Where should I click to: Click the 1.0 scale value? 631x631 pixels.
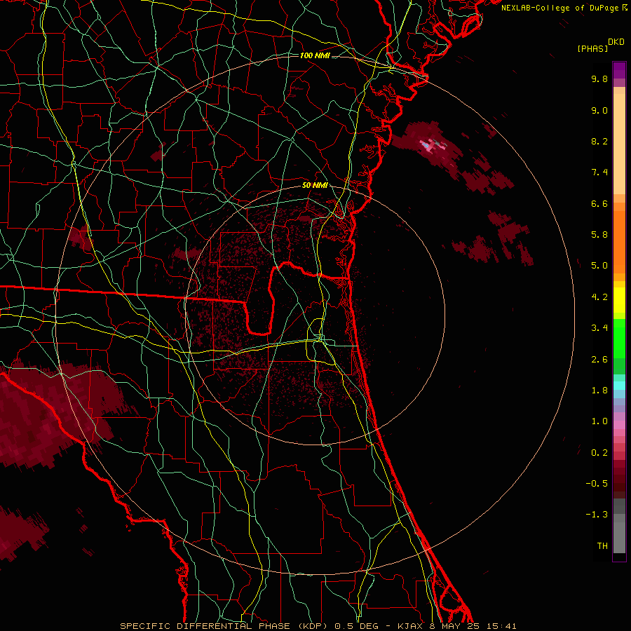[599, 421]
